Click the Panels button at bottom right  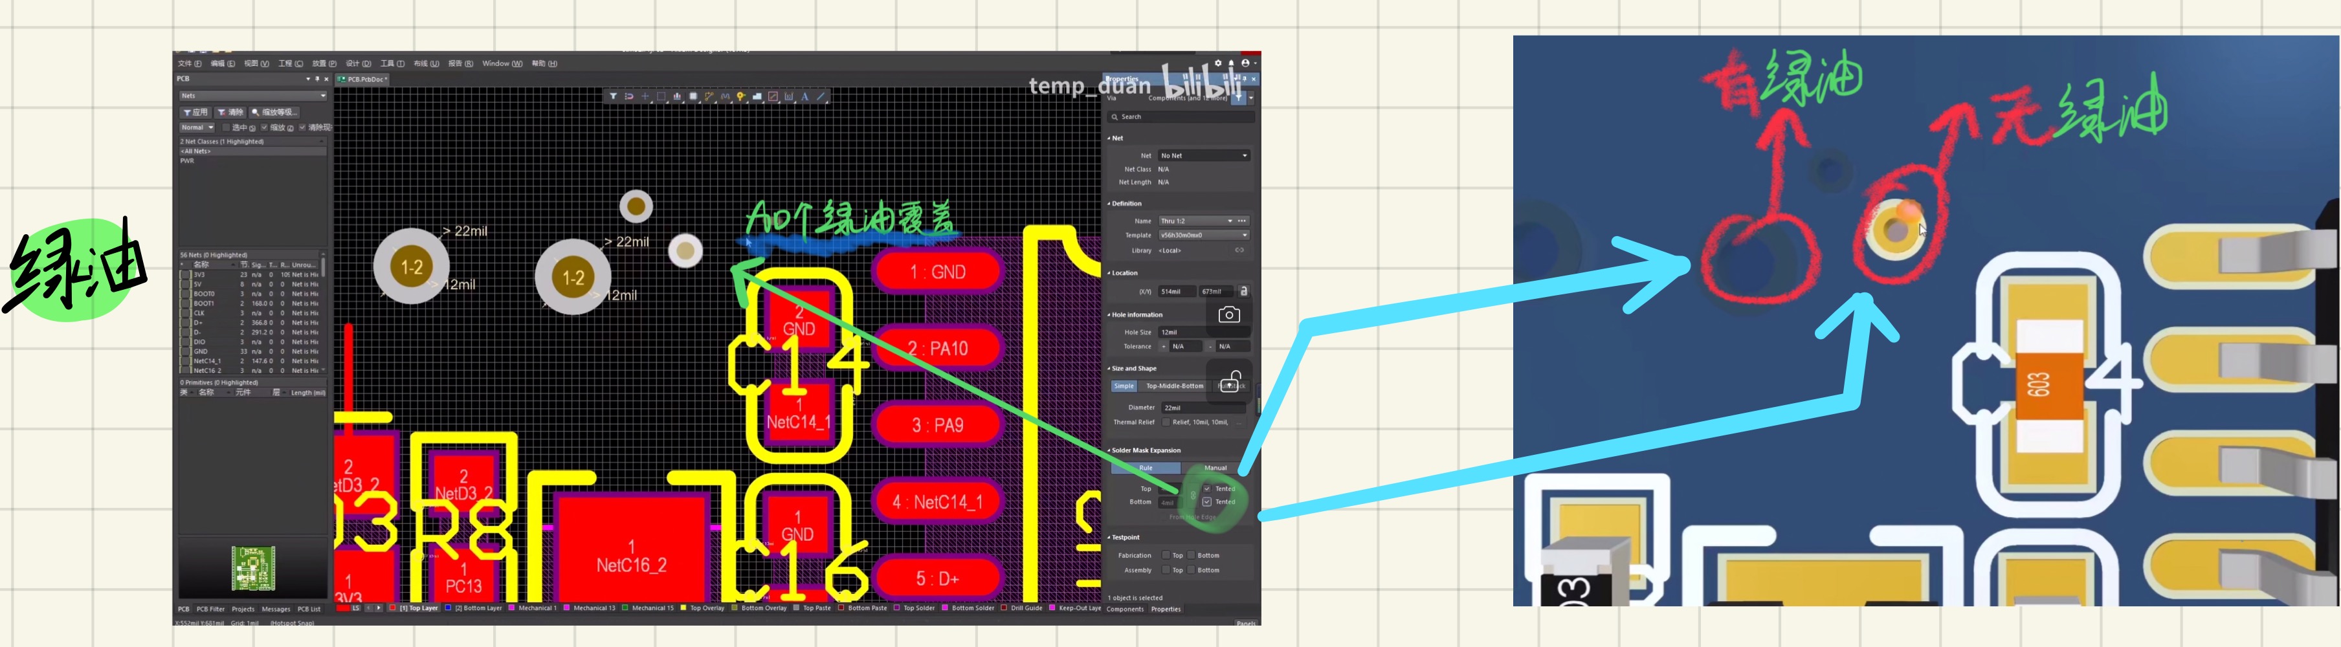(x=1246, y=623)
